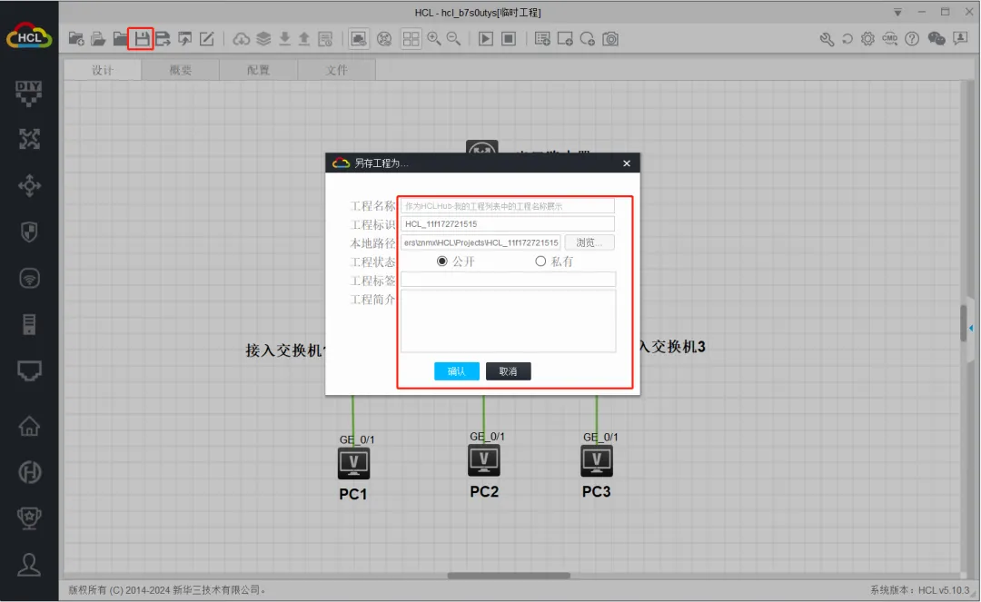981x602 pixels.
Task: Click the open project folder toolbar icon
Action: coord(98,39)
